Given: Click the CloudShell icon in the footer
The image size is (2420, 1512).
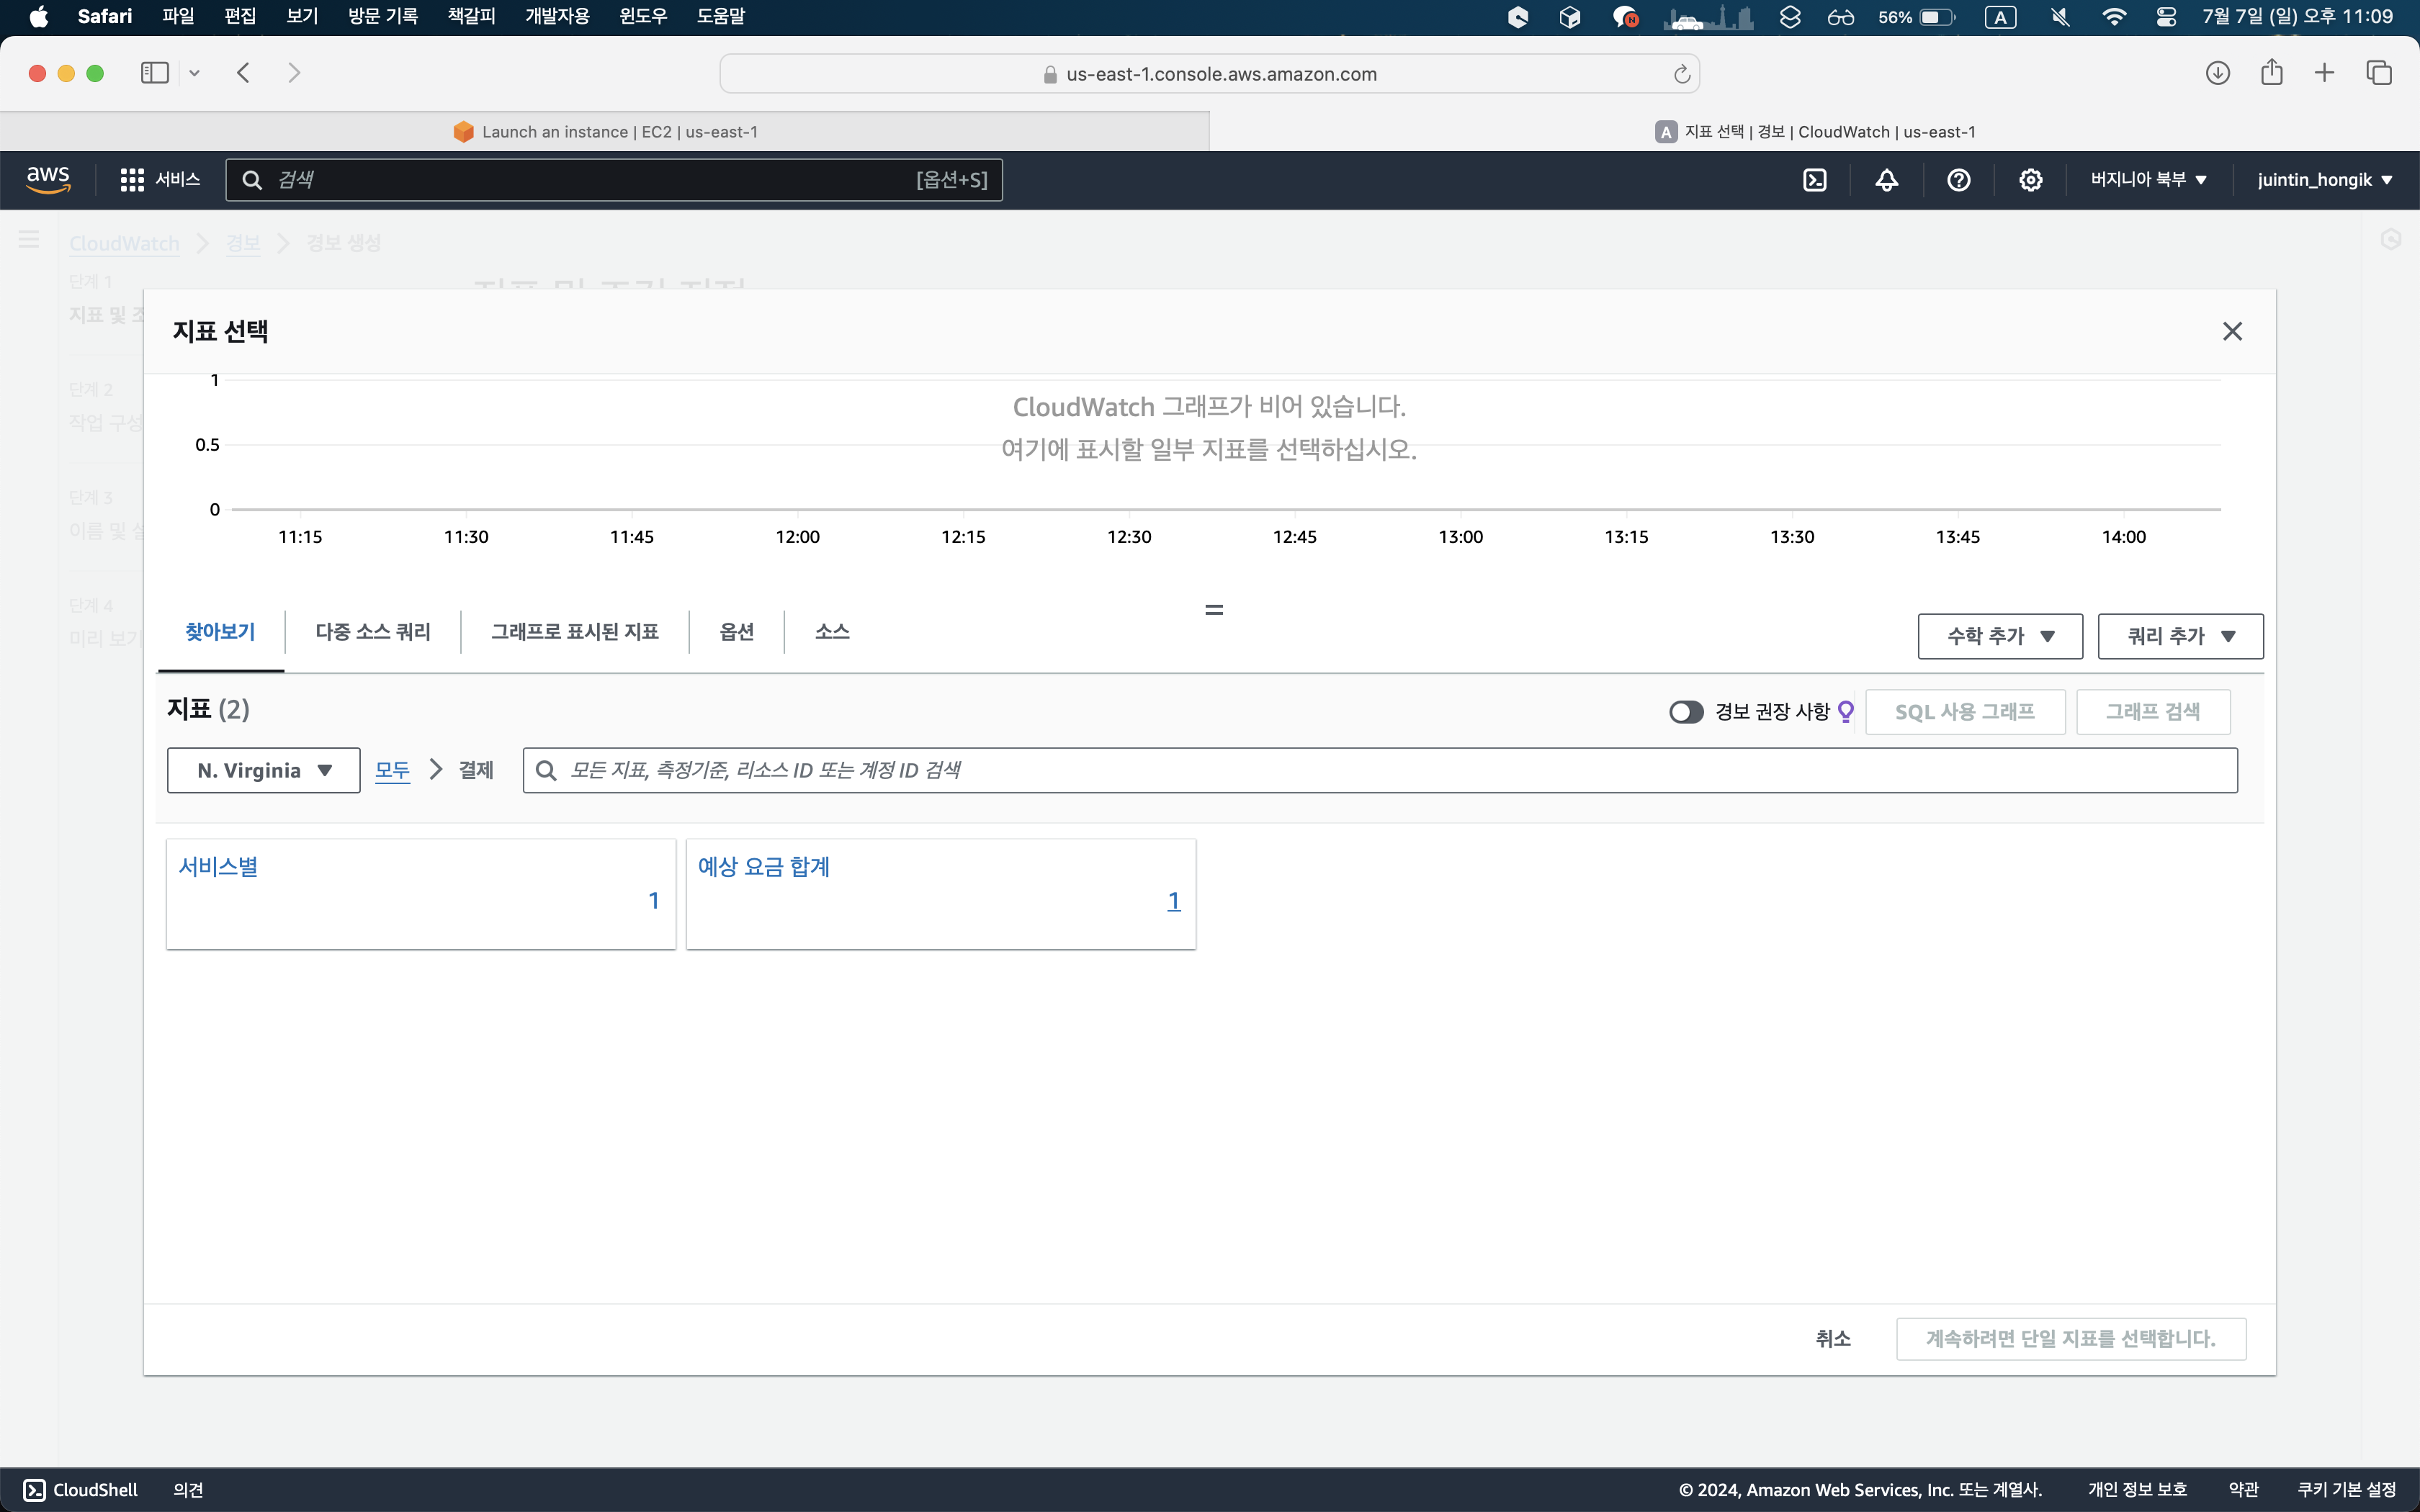Looking at the screenshot, I should (x=34, y=1490).
